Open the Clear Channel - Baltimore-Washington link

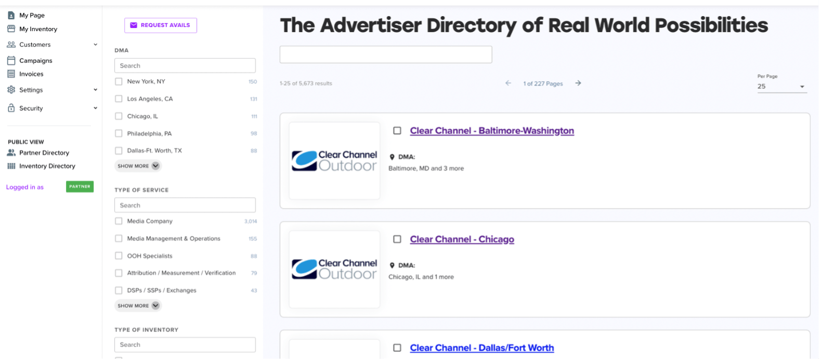[x=491, y=131]
